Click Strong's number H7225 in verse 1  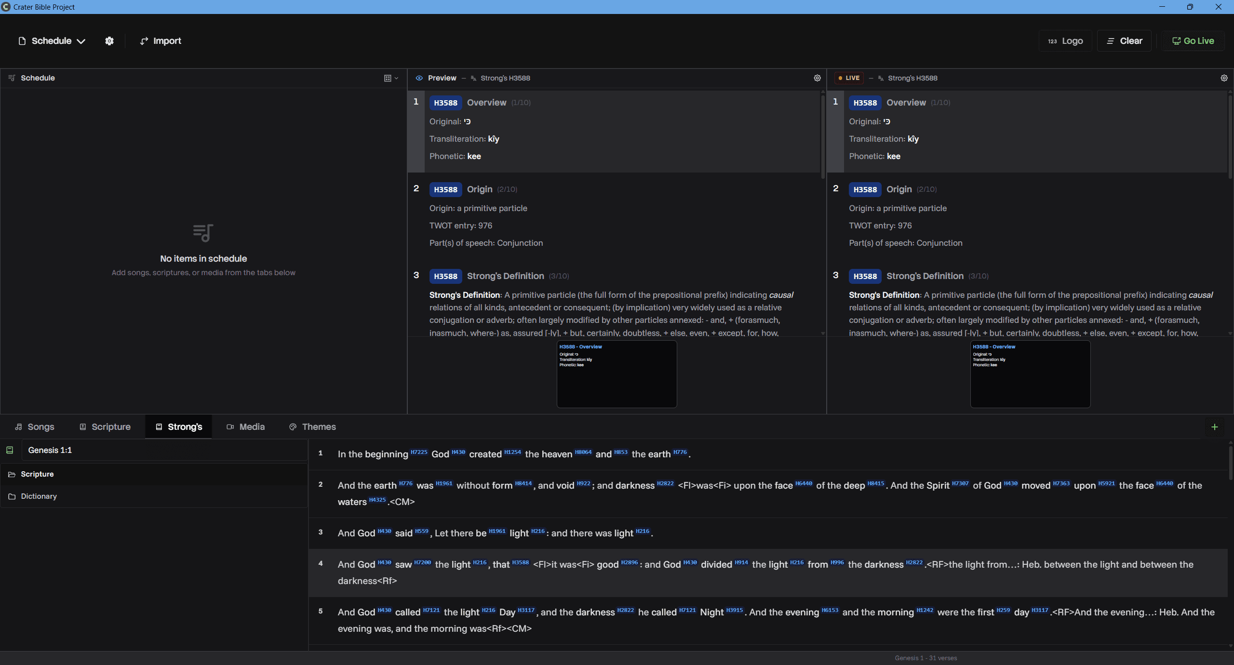coord(419,452)
